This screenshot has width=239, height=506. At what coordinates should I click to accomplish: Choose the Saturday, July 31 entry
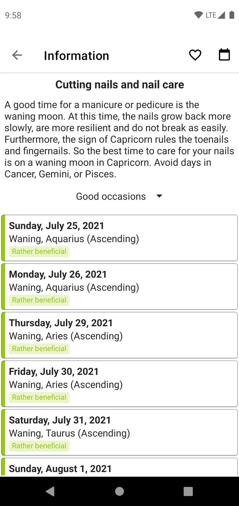119,432
